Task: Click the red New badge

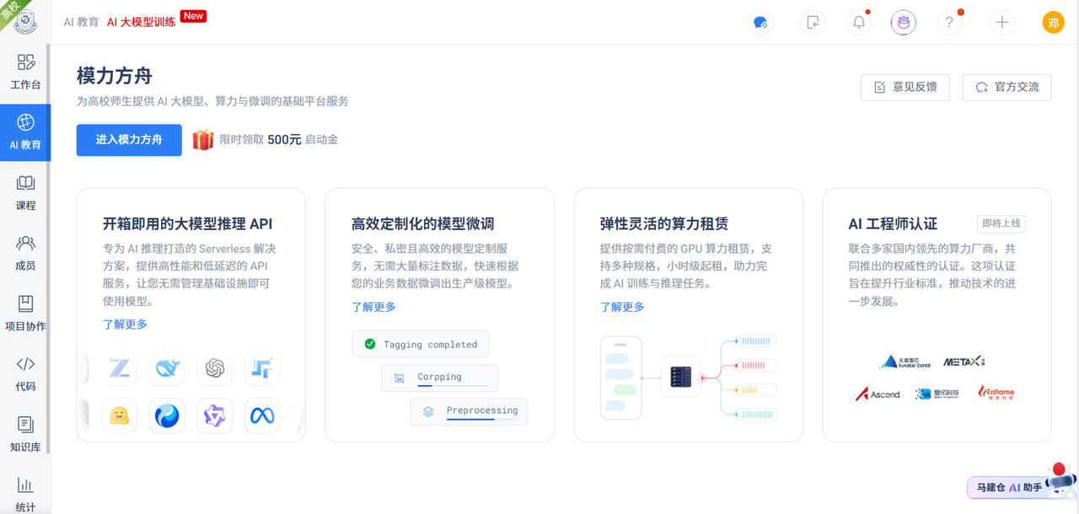Action: coord(194,15)
